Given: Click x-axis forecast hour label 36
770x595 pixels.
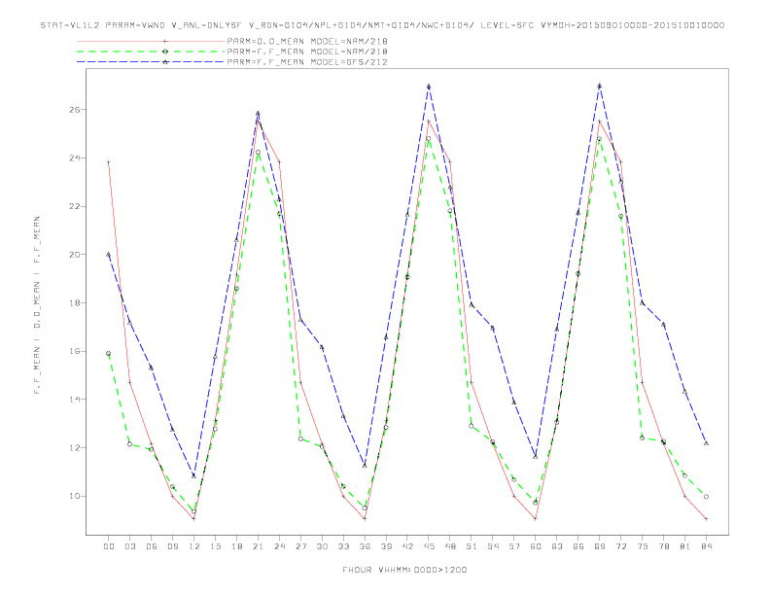Looking at the screenshot, I should [365, 546].
